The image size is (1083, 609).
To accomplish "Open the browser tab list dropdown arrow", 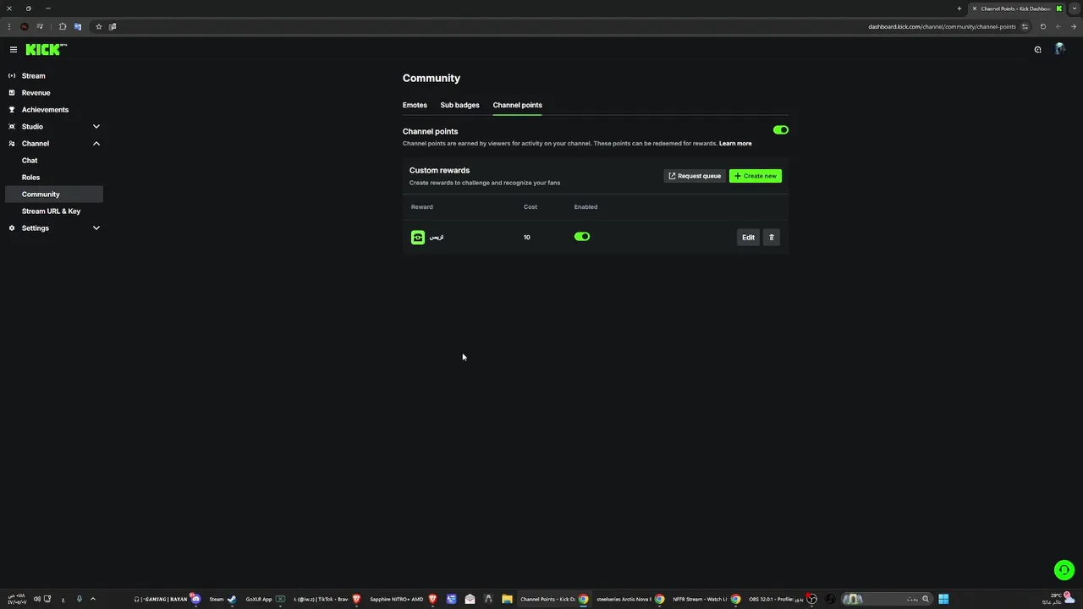I will pyautogui.click(x=1075, y=8).
